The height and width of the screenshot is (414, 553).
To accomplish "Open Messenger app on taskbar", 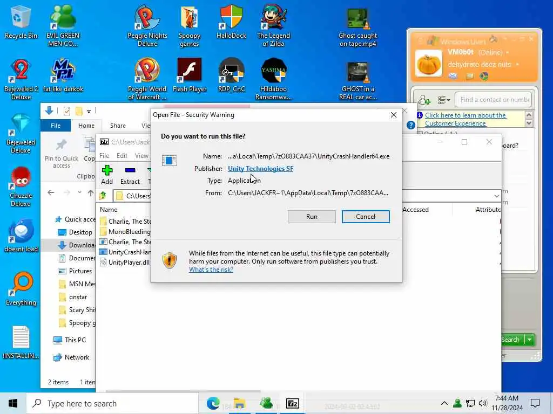I will [266, 403].
